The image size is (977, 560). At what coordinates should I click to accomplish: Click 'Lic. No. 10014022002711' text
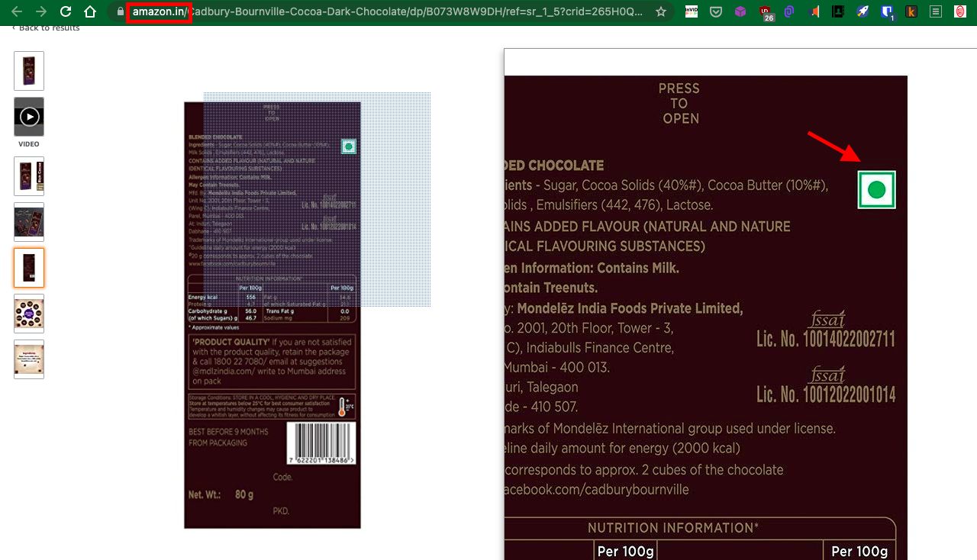point(826,340)
